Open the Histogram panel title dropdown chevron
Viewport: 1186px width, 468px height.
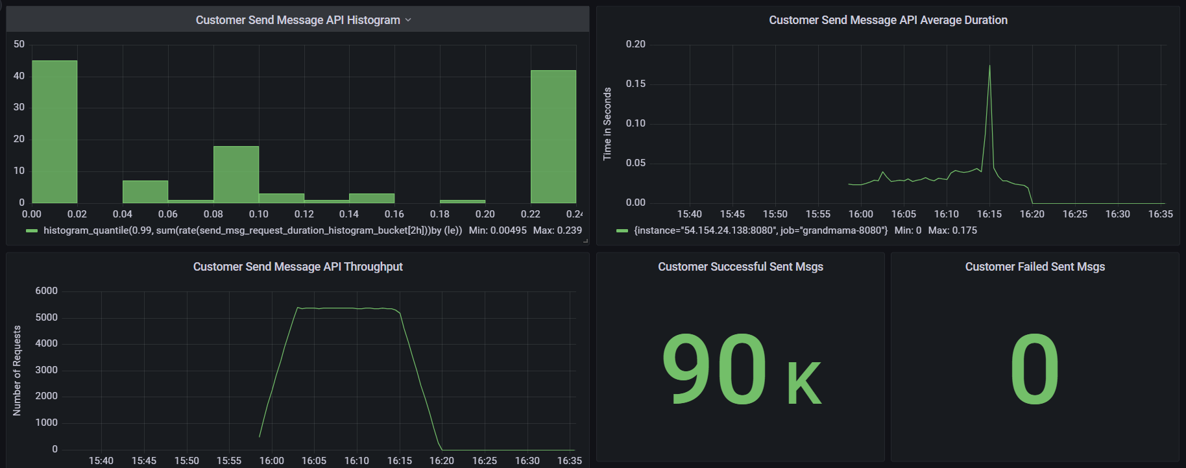pyautogui.click(x=408, y=20)
